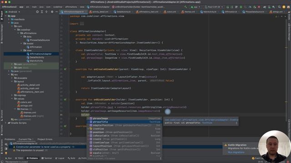This screenshot has width=291, height=163.
Task: Select affirmations_item.xml in project tree
Action: click(x=32, y=92)
